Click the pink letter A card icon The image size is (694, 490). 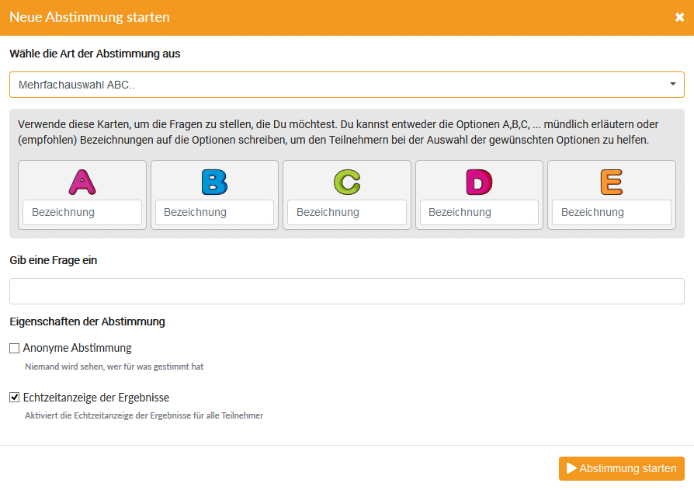[82, 182]
